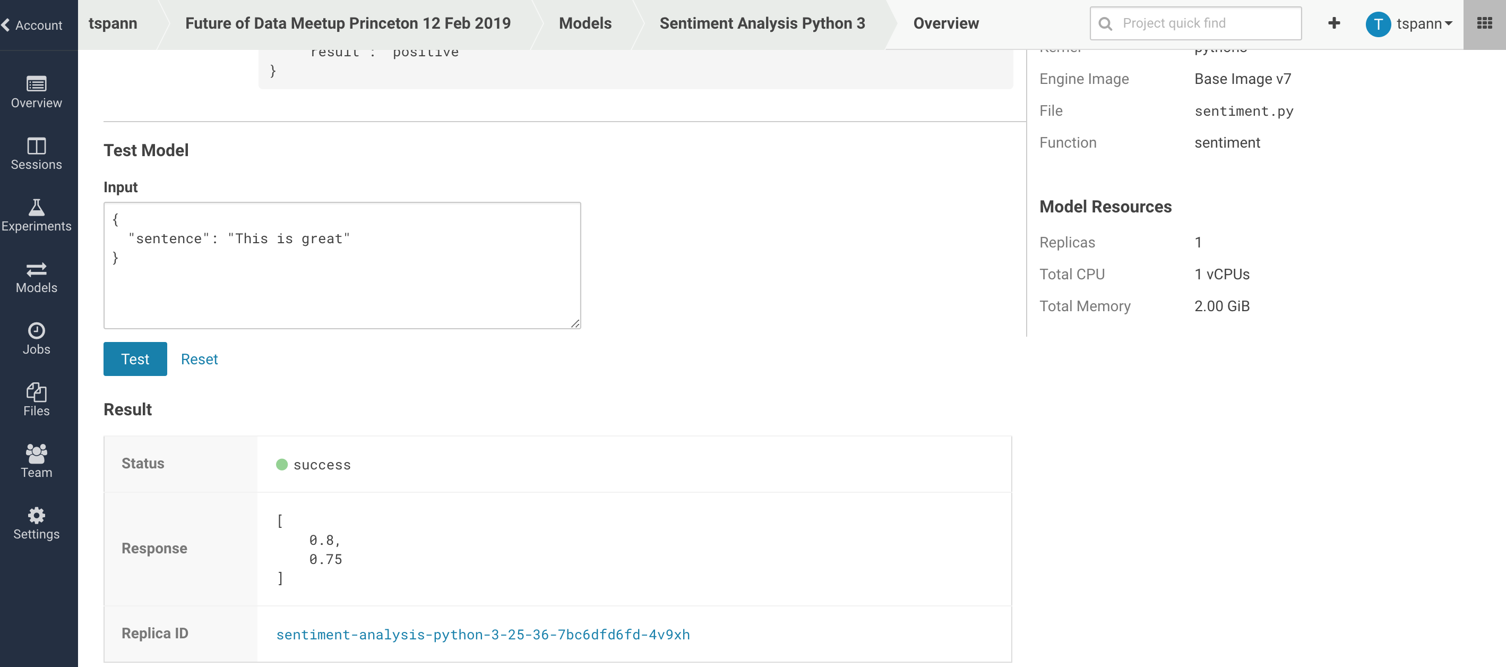Image resolution: width=1506 pixels, height=667 pixels.
Task: View Jobs from the sidebar
Action: (36, 339)
